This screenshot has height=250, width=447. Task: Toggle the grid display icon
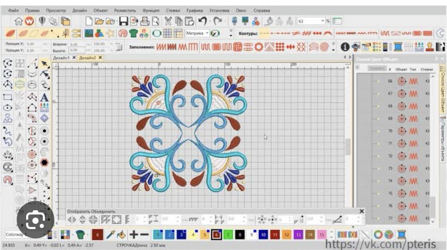[167, 33]
